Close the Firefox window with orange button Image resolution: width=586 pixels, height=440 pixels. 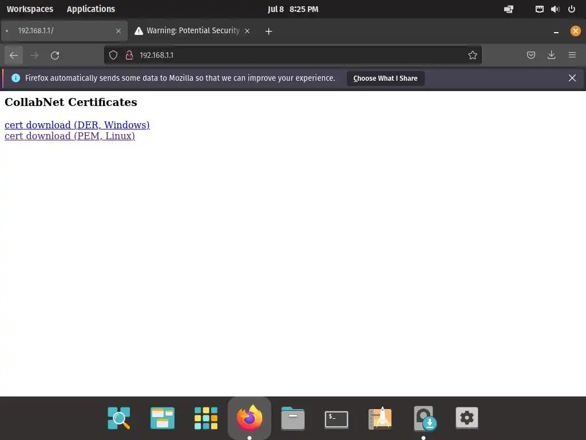(576, 31)
